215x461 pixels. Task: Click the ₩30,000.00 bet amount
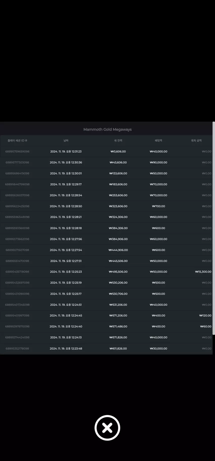click(x=158, y=348)
